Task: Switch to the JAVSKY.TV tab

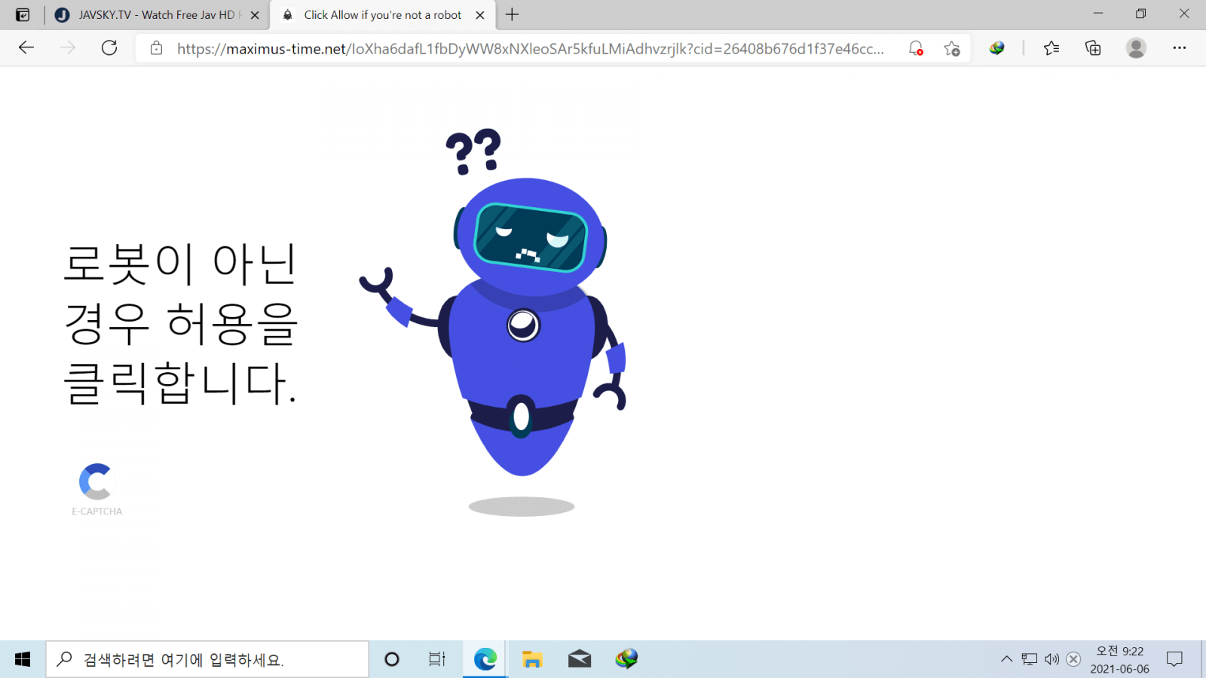Action: (x=157, y=14)
